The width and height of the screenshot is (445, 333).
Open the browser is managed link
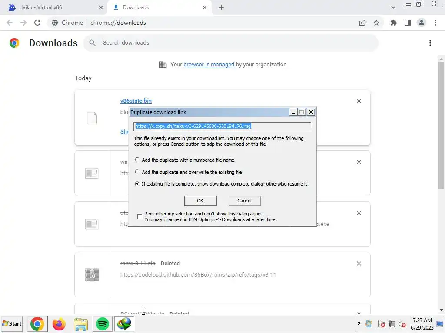[209, 65]
